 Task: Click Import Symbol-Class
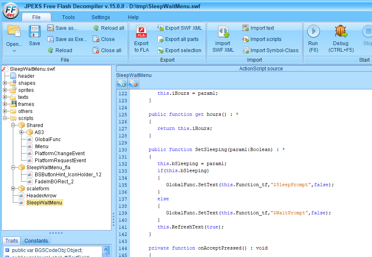(x=271, y=50)
